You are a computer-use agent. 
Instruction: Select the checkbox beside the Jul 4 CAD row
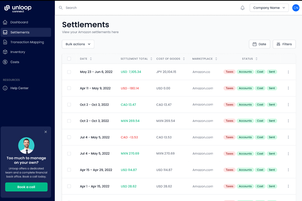(69, 137)
